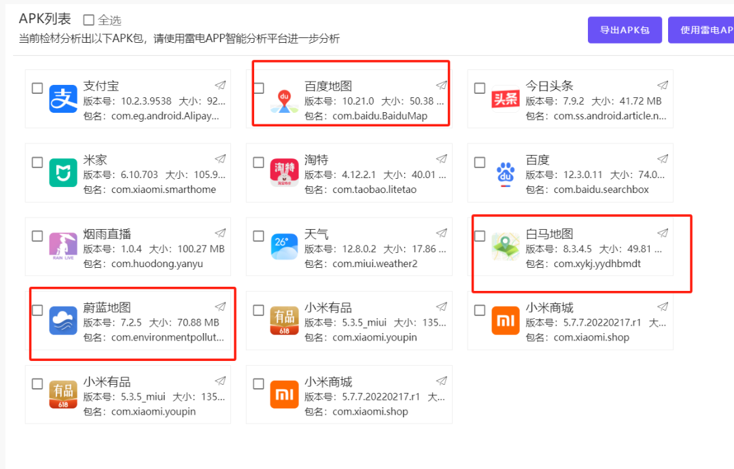Click version number 8.3.4.5
The width and height of the screenshot is (734, 469).
point(578,249)
